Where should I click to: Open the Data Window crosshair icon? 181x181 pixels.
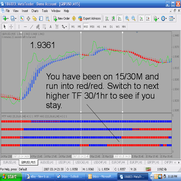coord(28,19)
